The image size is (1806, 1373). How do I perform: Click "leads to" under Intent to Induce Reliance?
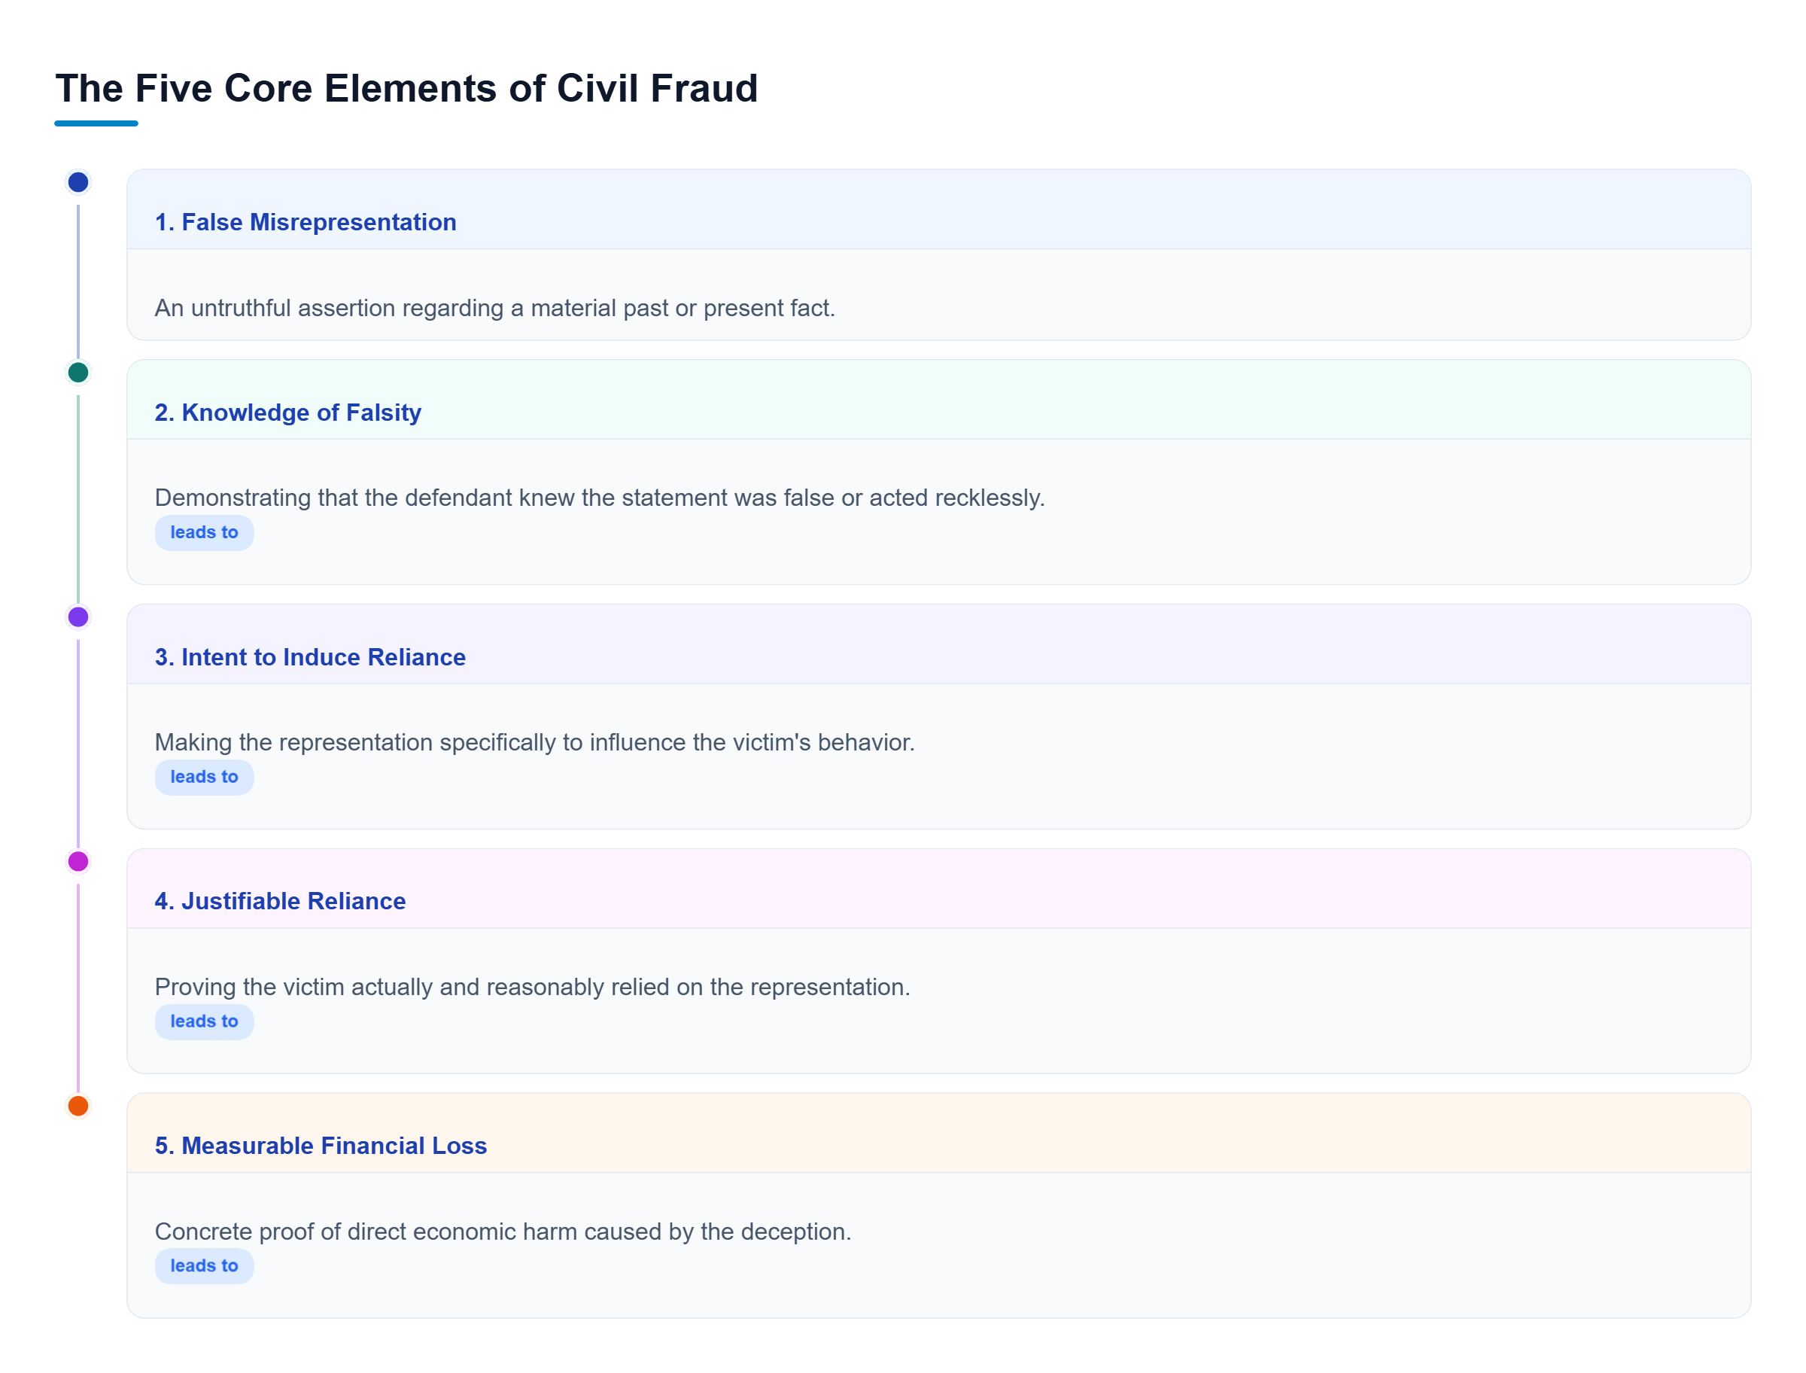click(x=204, y=778)
